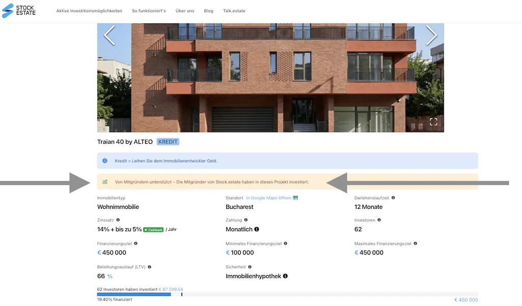The image size is (522, 306).
Task: Click the green Cashback badge
Action: click(153, 230)
